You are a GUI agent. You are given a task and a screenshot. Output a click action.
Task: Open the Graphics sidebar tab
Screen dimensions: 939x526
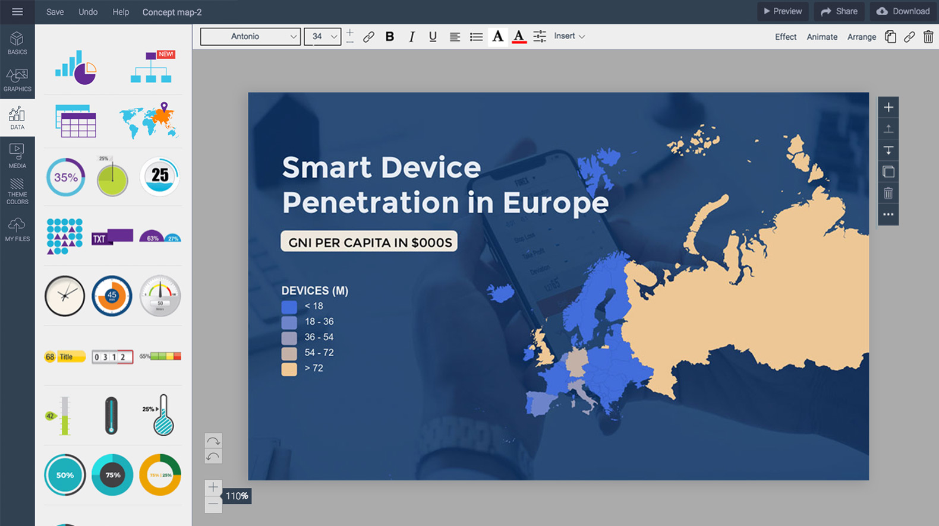point(17,80)
